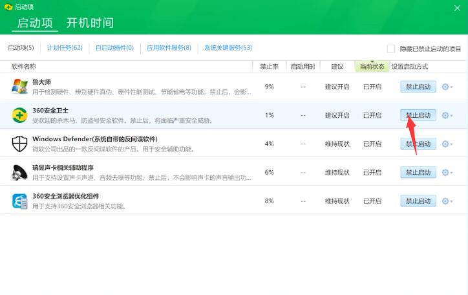Click 建议开启 in the 鲁大师 row

pyautogui.click(x=337, y=87)
